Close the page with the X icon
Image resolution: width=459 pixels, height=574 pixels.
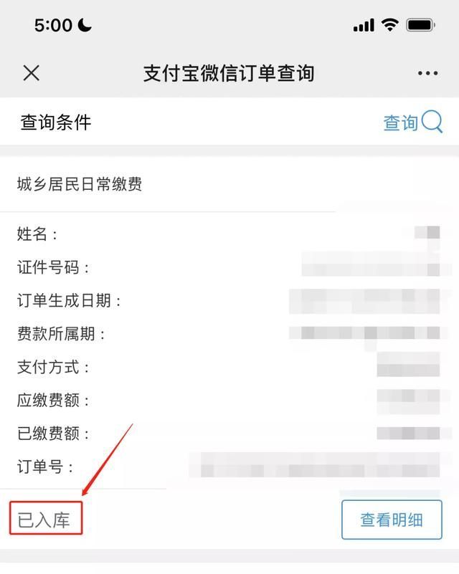(x=31, y=73)
